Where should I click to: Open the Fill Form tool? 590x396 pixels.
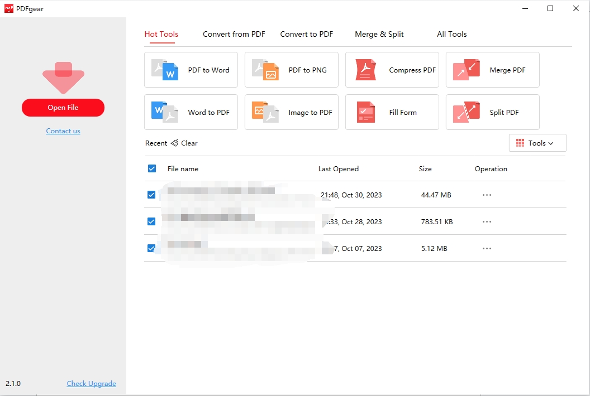coord(392,112)
